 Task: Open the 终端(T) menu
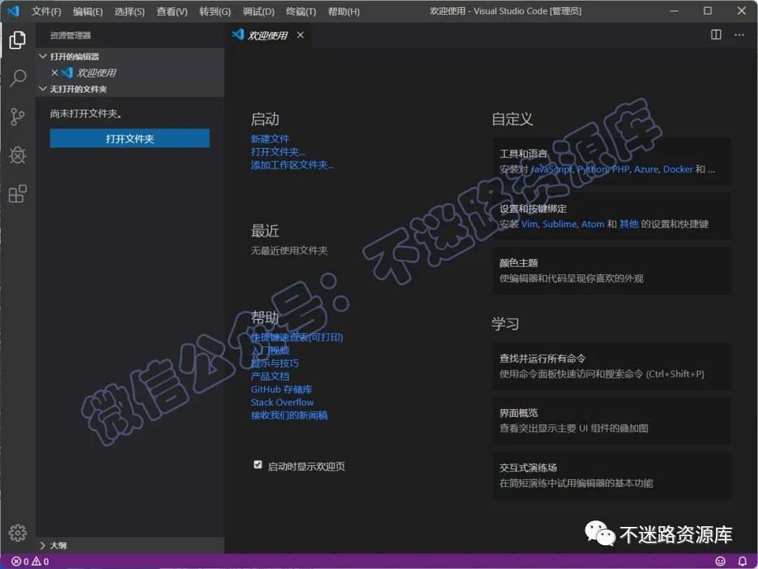pyautogui.click(x=300, y=11)
